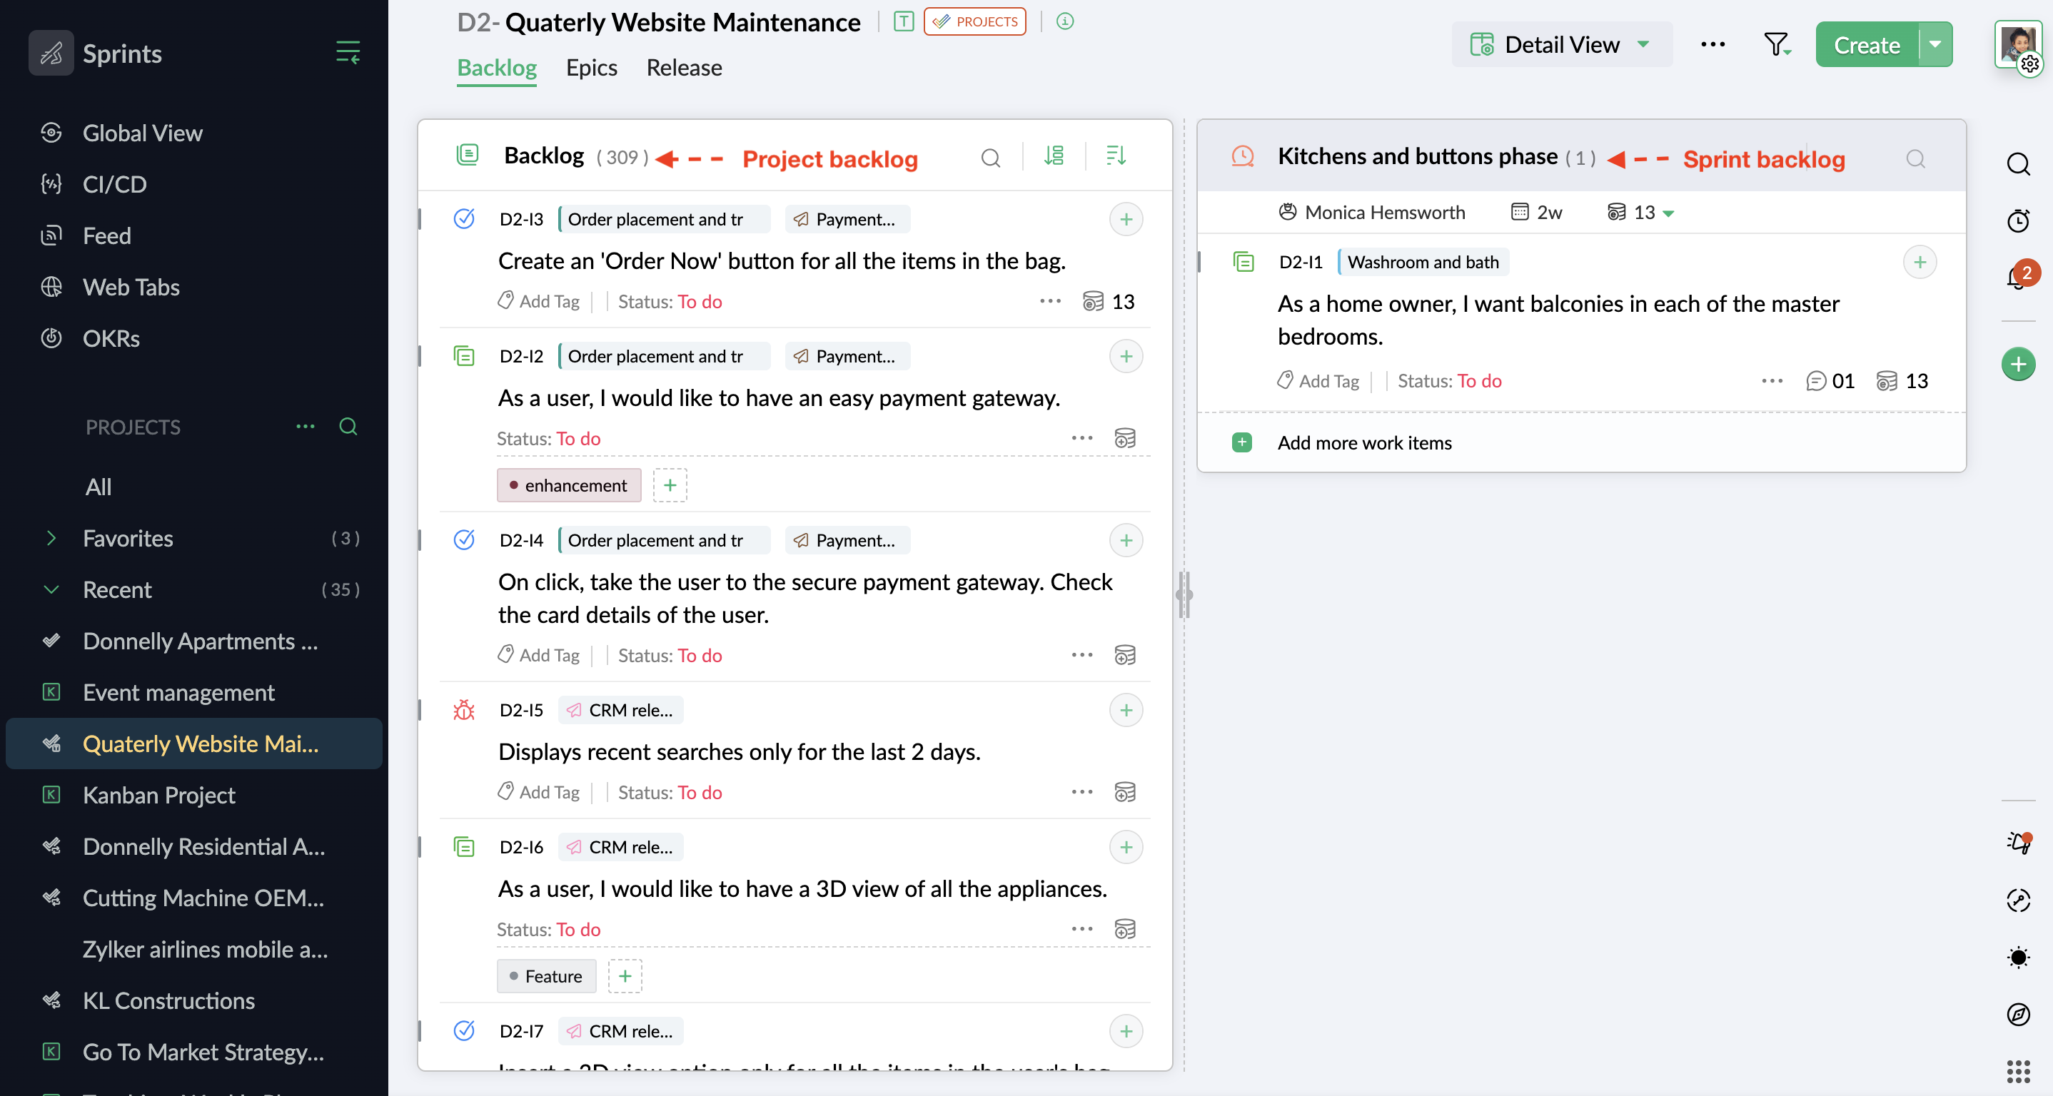The height and width of the screenshot is (1096, 2053).
Task: Click Add more work items
Action: tap(1363, 442)
